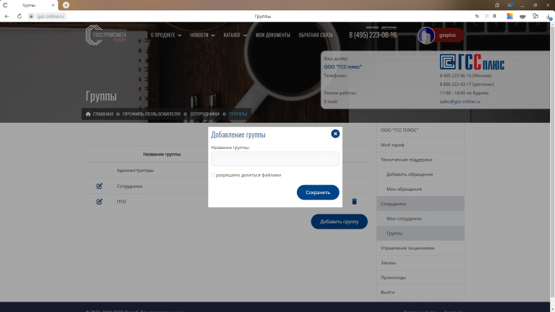Expand the О ПРОДУКТЕ menu

pyautogui.click(x=166, y=35)
